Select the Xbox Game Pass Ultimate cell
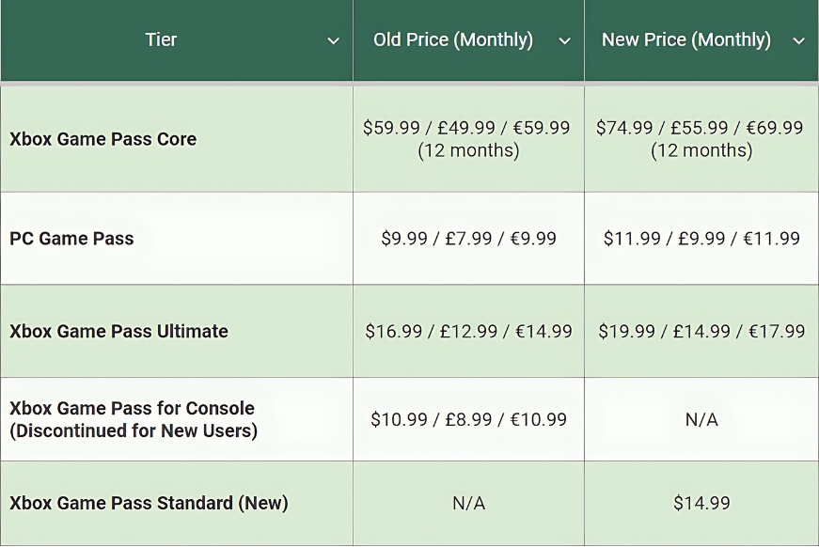 pyautogui.click(x=118, y=331)
